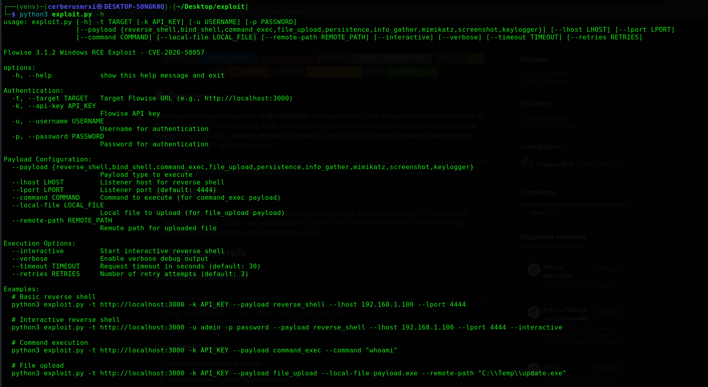This screenshot has height=387, width=708.
Task: Click 'Listener host for reverse shell' description
Action: click(x=162, y=182)
